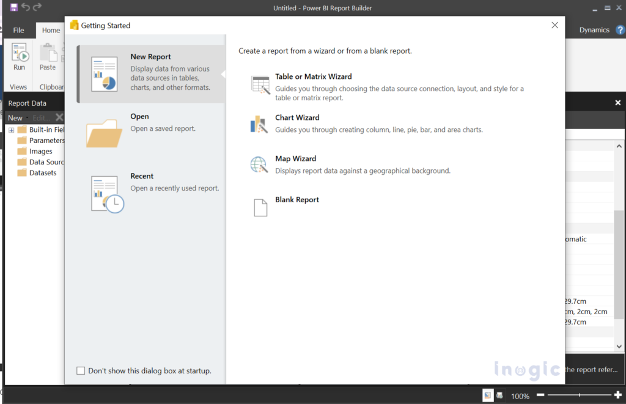Viewport: 626px width, 404px height.
Task: Adjust zoom using the slider at bottom right
Action: pos(578,395)
